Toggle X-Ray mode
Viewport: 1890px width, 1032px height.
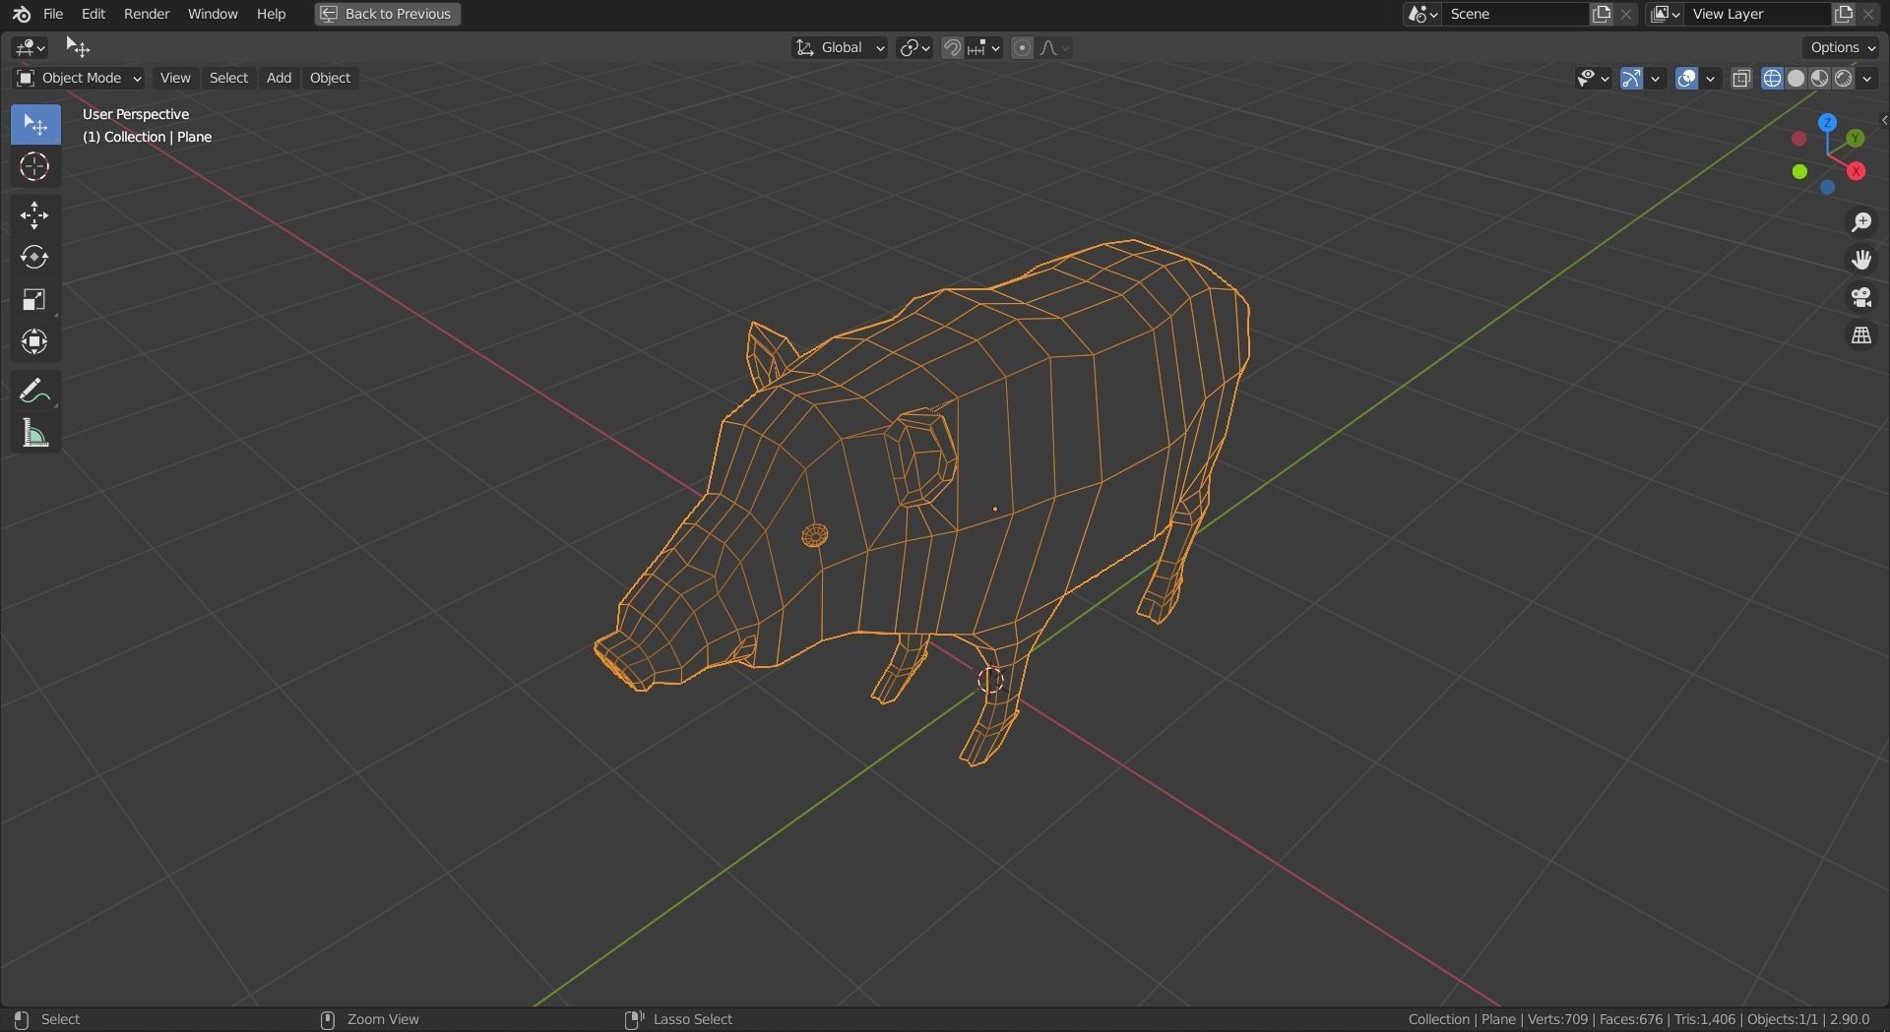[1741, 78]
